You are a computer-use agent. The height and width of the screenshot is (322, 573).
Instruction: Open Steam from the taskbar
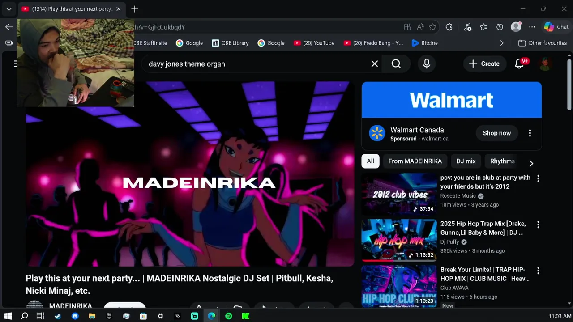58,316
